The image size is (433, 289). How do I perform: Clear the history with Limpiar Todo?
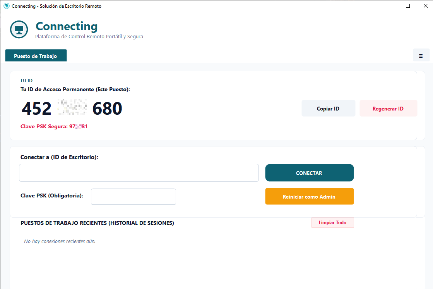coord(332,223)
